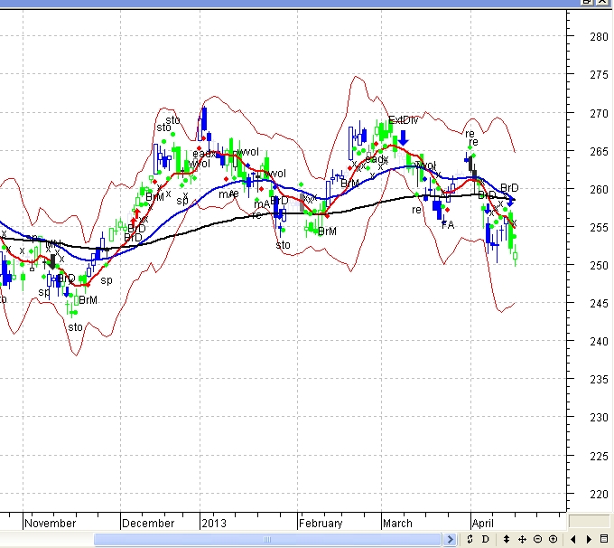Viewport: 614px width, 548px height.
Task: Click the February label on the time axis
Action: [x=321, y=524]
